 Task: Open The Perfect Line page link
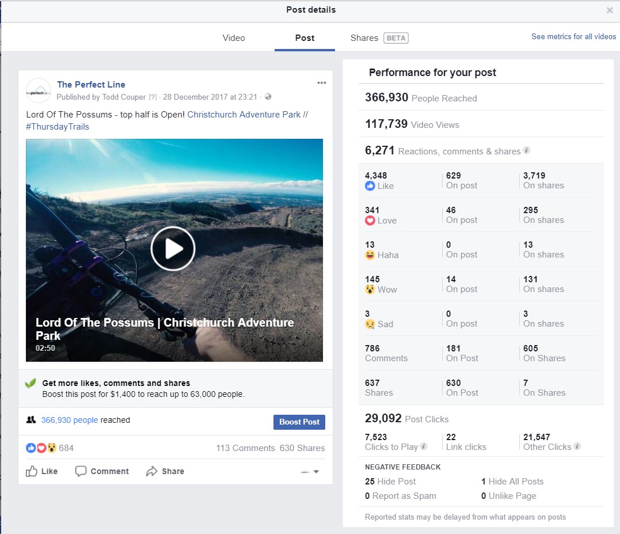(x=91, y=84)
